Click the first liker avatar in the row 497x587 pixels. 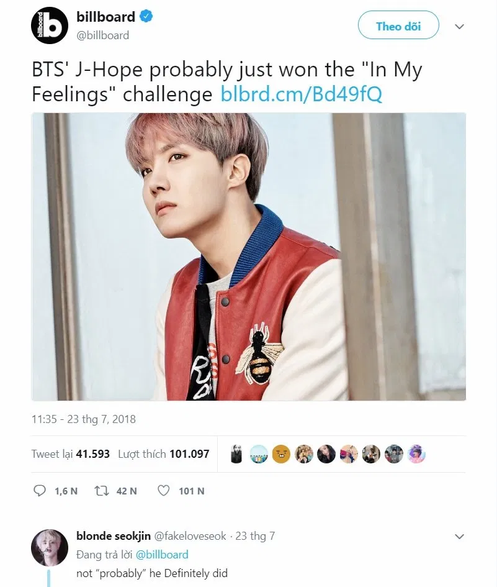coord(236,454)
